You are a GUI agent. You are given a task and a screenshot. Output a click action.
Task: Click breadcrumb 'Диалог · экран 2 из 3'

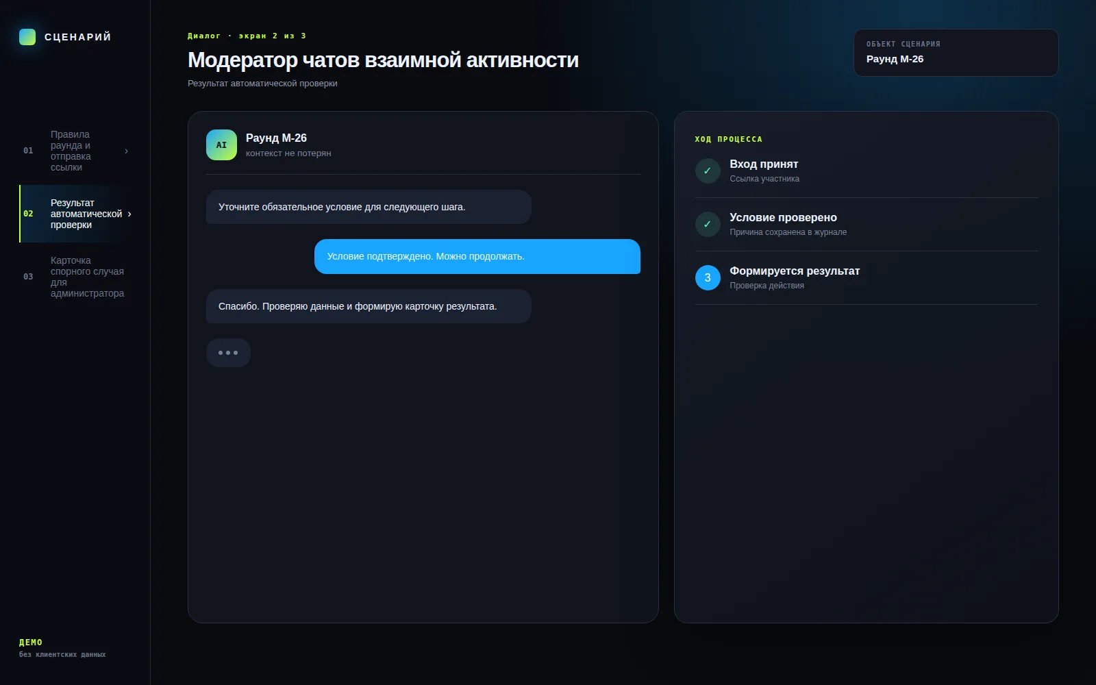(247, 36)
